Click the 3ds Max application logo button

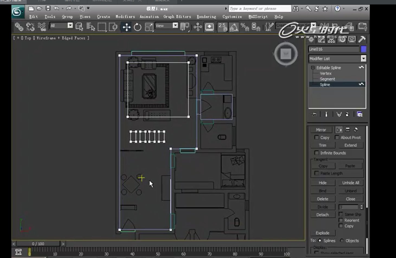[x=18, y=12]
